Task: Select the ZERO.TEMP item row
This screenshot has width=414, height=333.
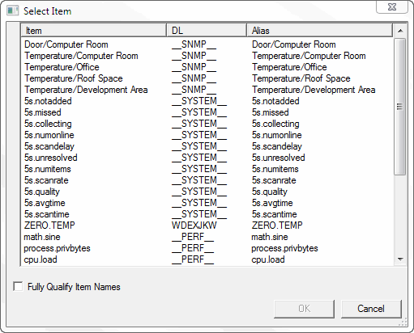Action: (x=207, y=226)
